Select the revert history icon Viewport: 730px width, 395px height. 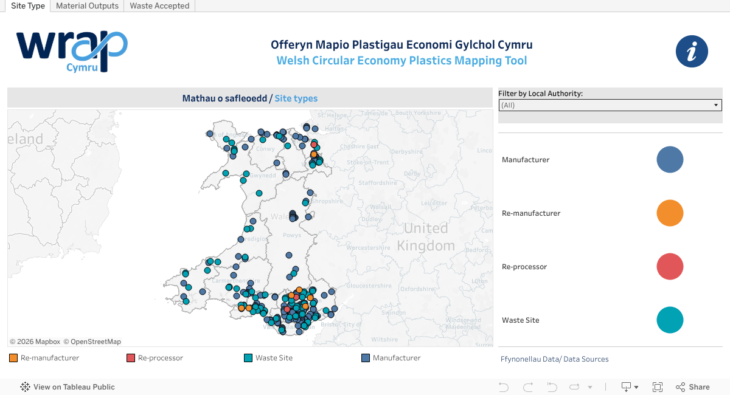(552, 387)
